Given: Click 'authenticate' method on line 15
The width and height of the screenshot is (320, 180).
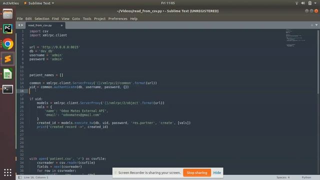Looking at the screenshot, I should point(65,87).
